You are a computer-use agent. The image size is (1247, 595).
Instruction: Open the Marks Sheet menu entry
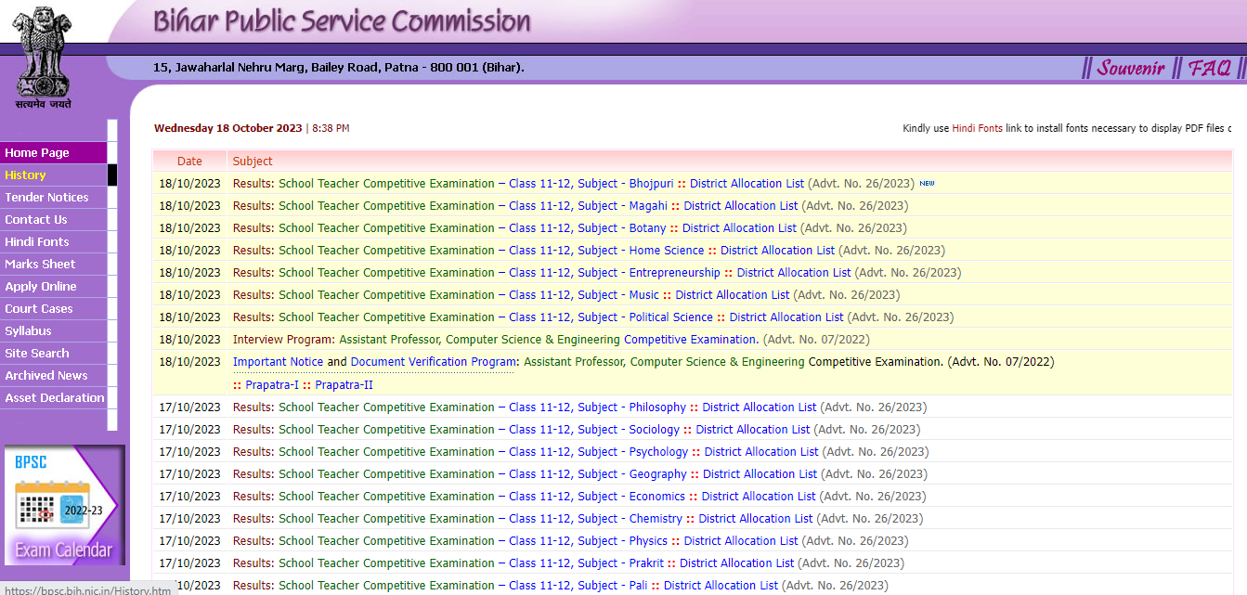(x=54, y=265)
